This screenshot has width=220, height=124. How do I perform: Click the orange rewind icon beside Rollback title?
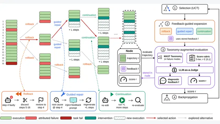[19, 94]
